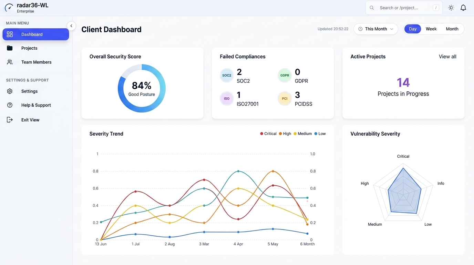Toggle Medium series in legend
This screenshot has width=474, height=265.
click(x=302, y=134)
